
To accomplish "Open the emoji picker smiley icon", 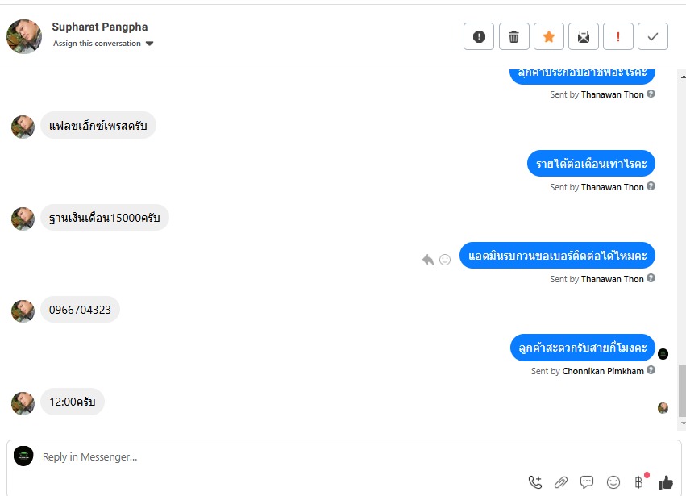I will point(613,482).
